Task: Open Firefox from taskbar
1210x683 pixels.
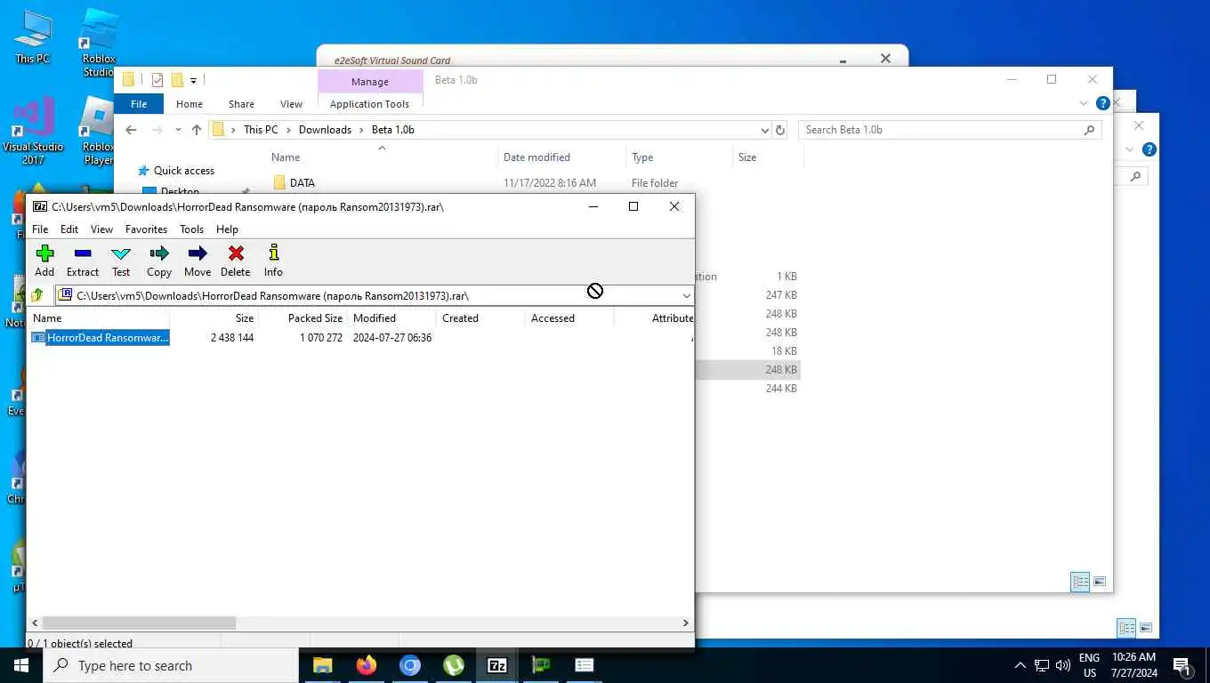Action: [x=366, y=665]
